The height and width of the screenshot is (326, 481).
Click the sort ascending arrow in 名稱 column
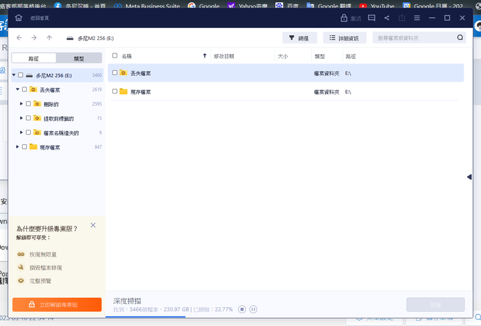pyautogui.click(x=205, y=56)
